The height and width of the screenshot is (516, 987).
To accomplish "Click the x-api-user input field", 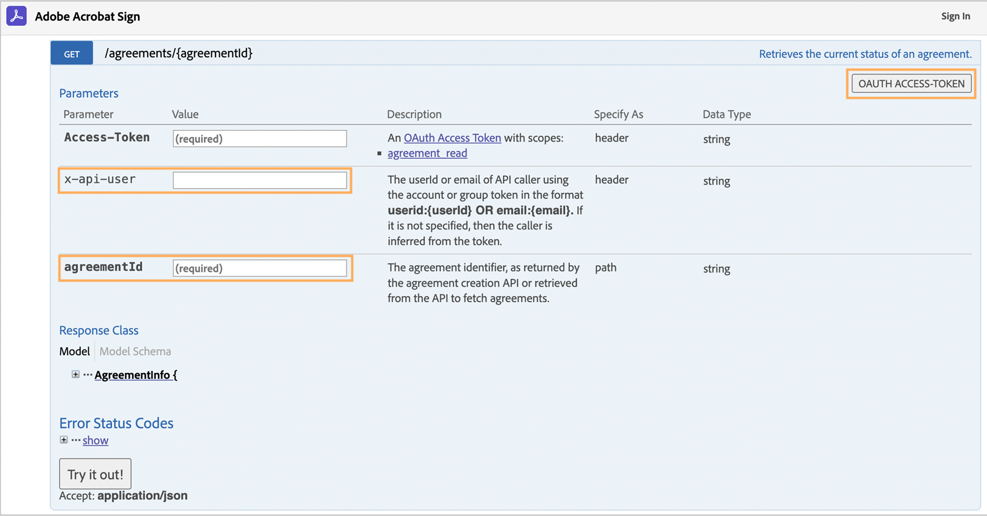I will tap(260, 180).
